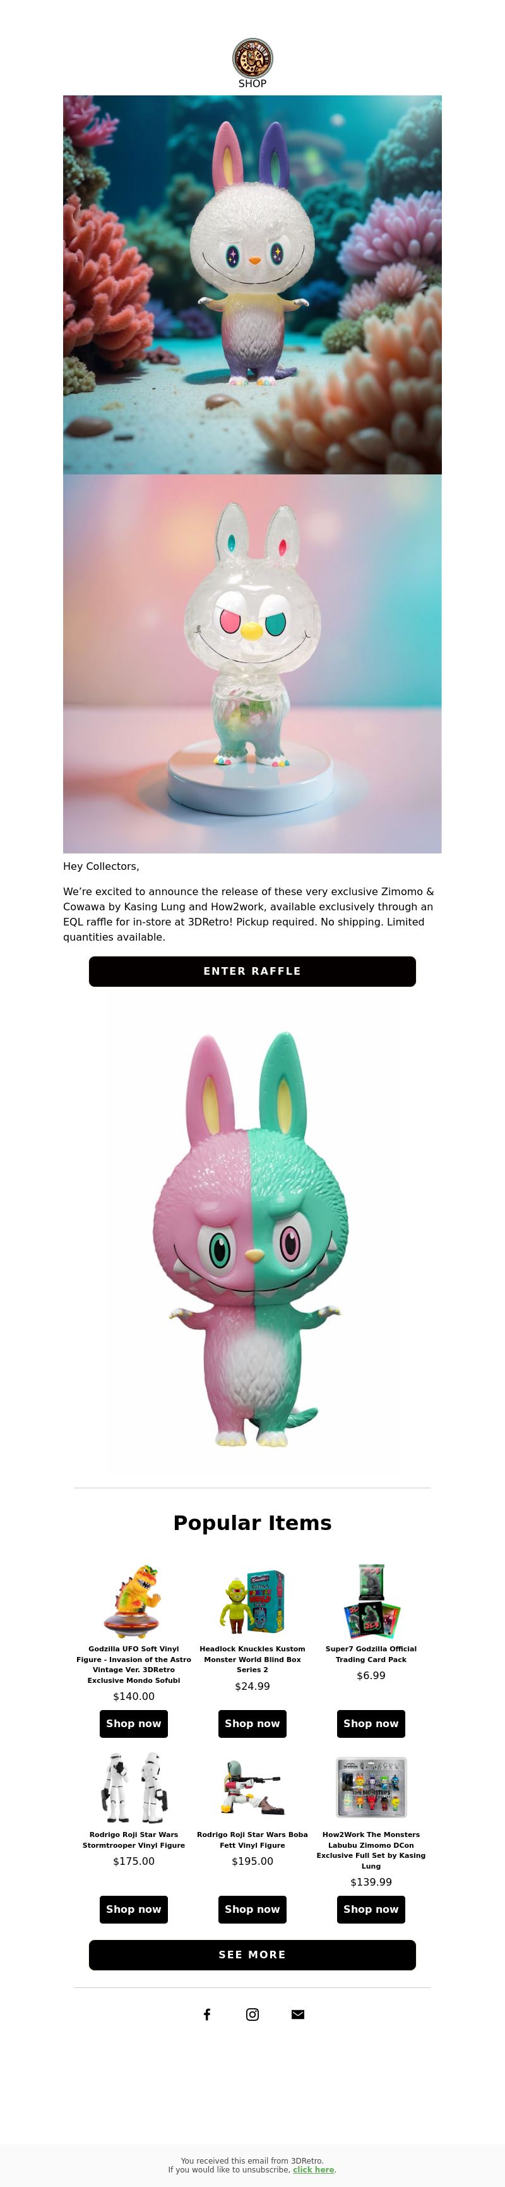Open the Facebook icon link

(x=207, y=2014)
